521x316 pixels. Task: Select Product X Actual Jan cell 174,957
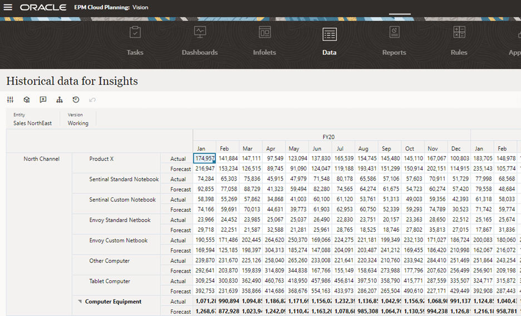[x=204, y=159]
